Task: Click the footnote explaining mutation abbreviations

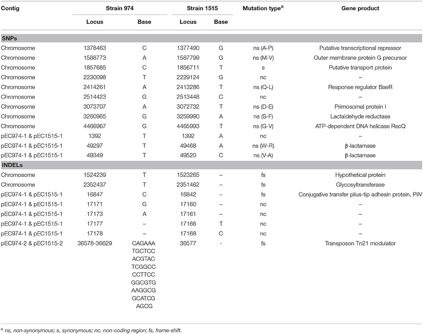Action: click(x=91, y=330)
